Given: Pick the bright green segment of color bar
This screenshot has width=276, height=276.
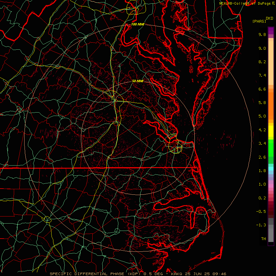Looking at the screenshot, I should (271, 148).
